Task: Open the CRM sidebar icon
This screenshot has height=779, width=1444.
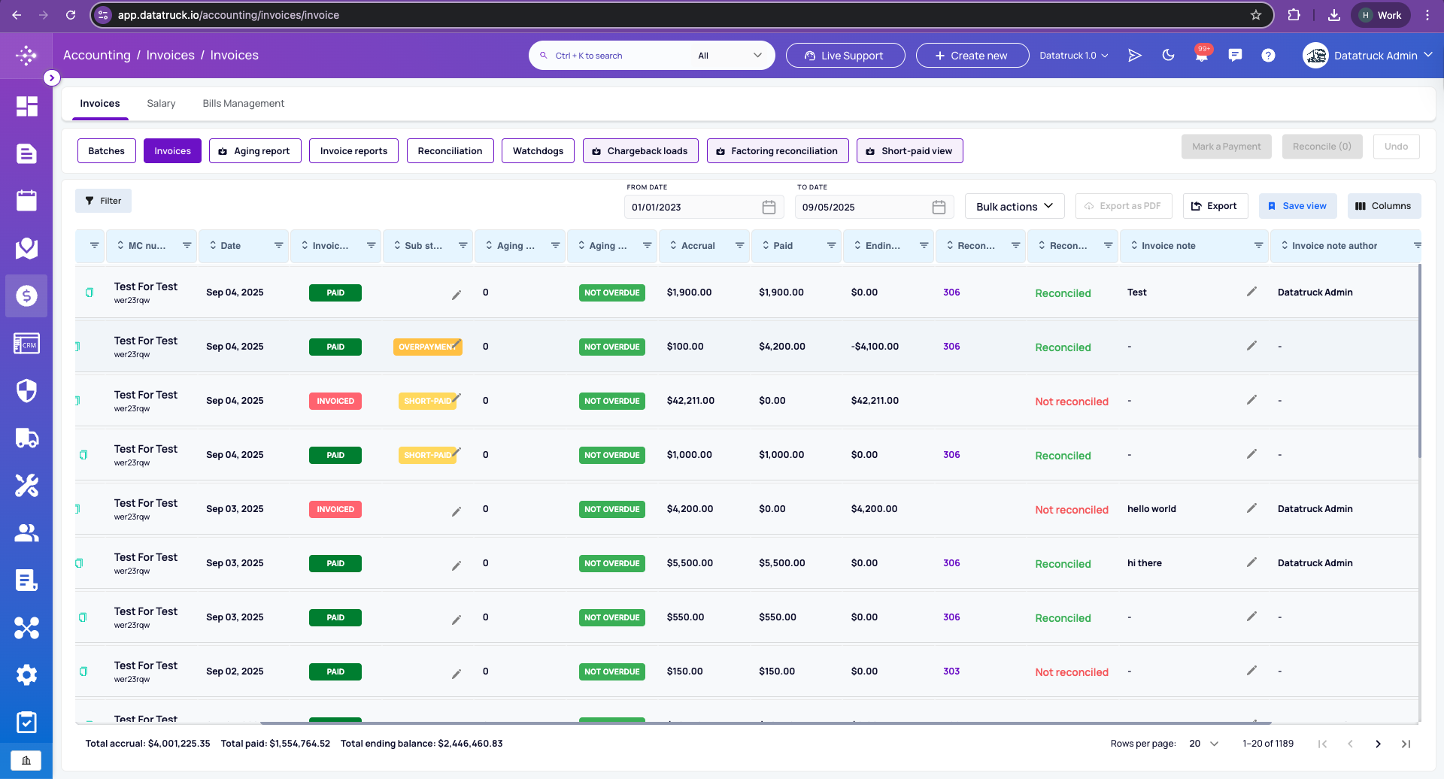Action: click(x=26, y=344)
